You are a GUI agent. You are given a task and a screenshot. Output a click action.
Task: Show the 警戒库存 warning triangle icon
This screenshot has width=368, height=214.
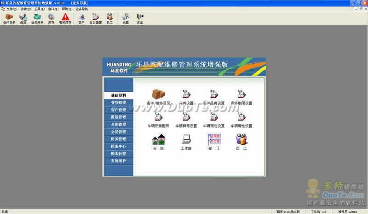coord(65,19)
